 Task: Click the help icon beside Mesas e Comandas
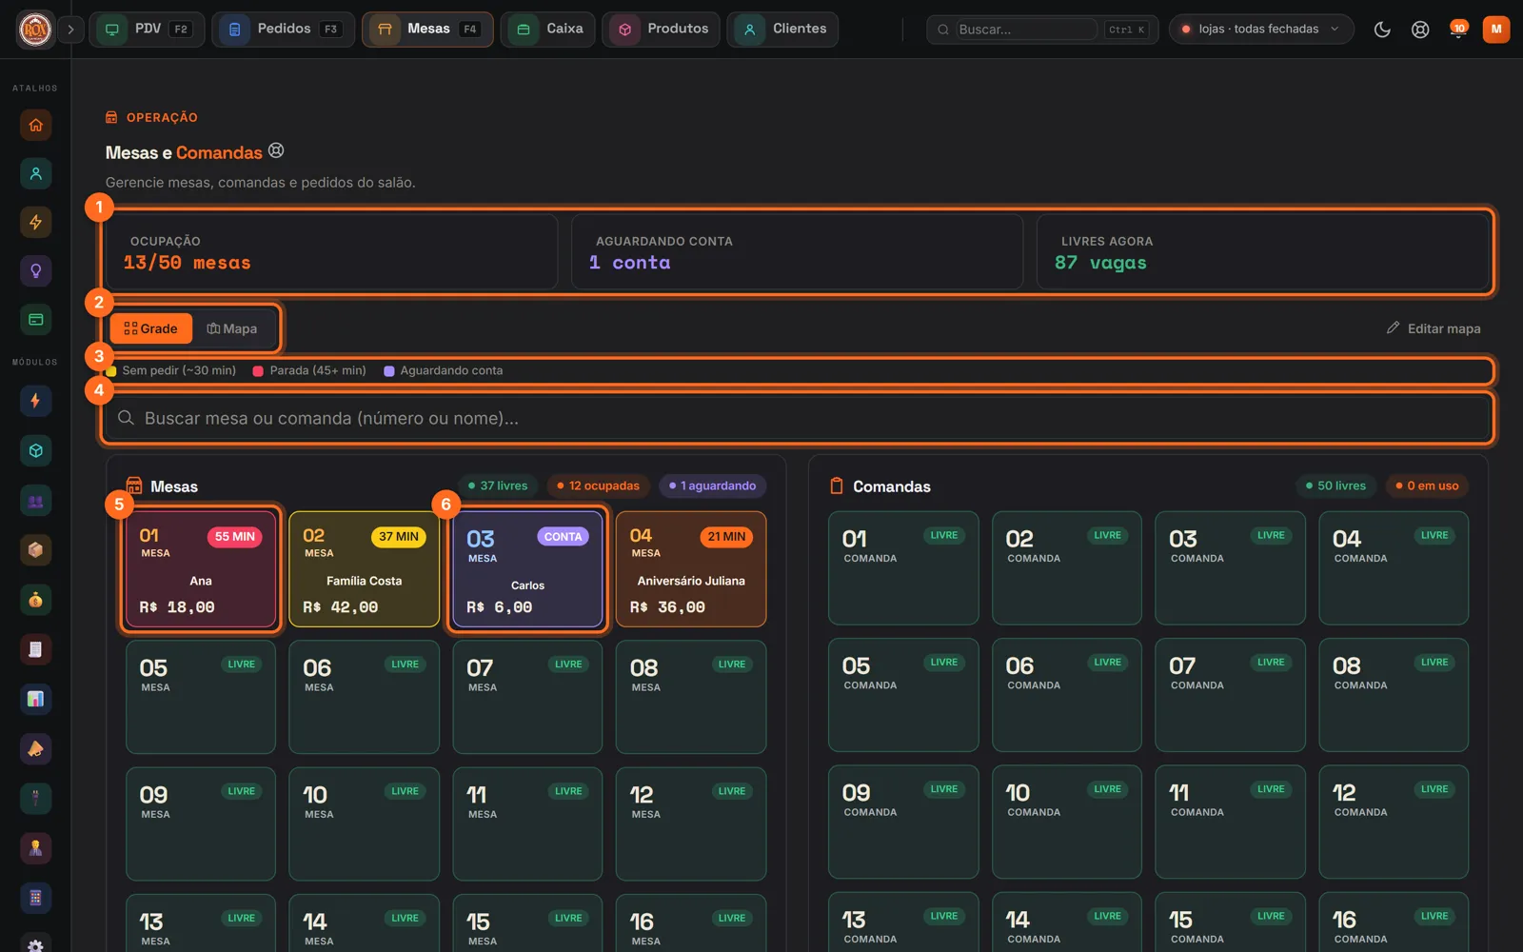(276, 150)
